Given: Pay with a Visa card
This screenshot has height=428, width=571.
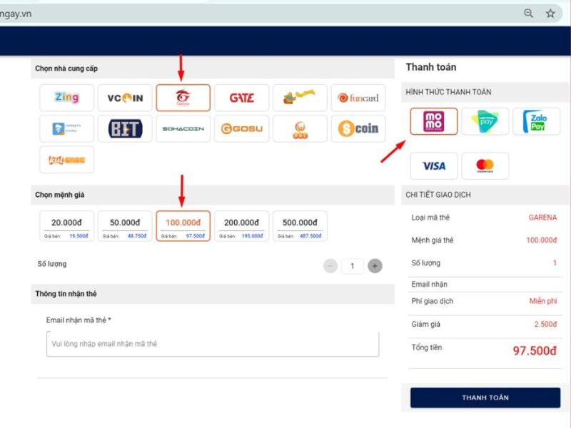Looking at the screenshot, I should pos(434,166).
